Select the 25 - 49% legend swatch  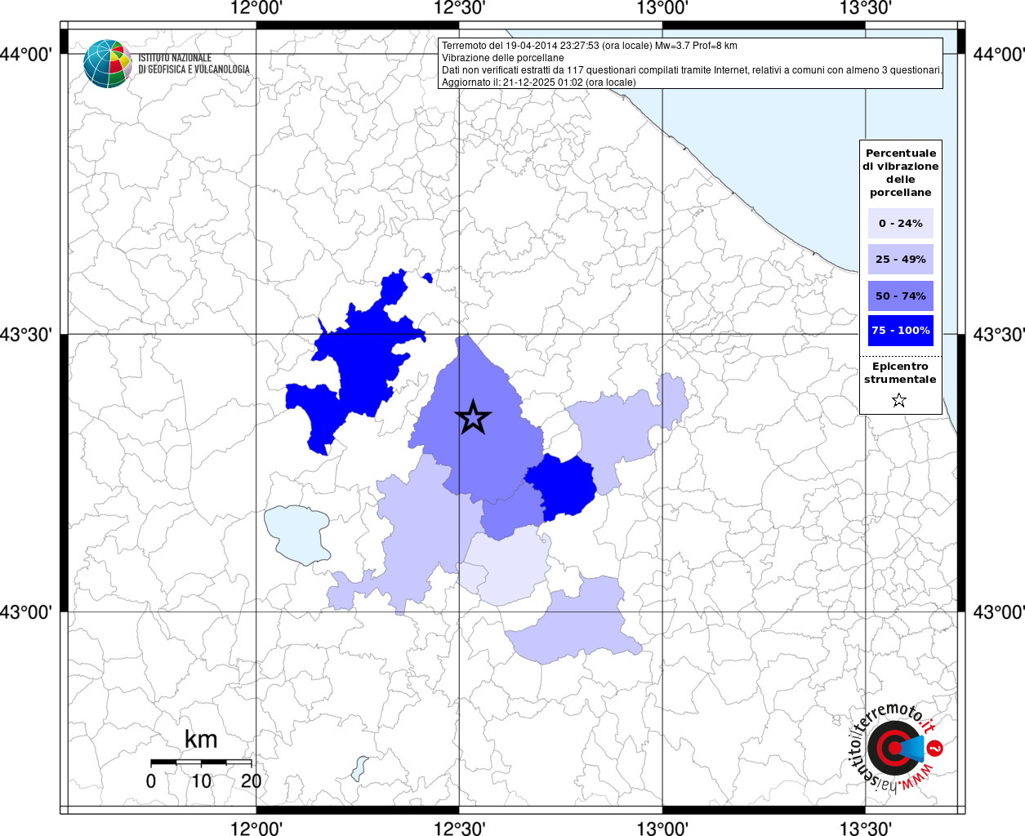click(x=900, y=259)
